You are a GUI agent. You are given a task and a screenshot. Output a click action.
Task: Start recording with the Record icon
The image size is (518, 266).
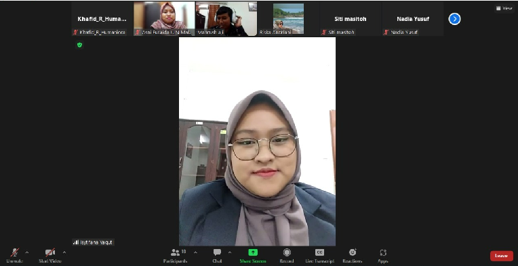pos(287,252)
